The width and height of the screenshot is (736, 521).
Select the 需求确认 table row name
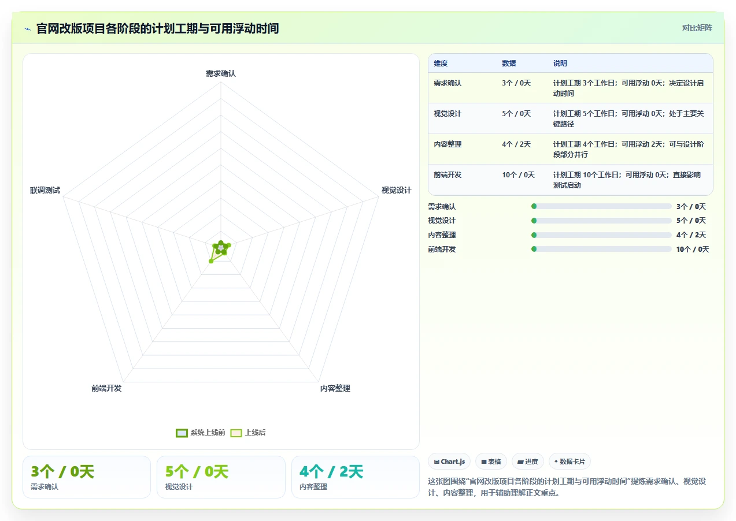[x=447, y=83]
